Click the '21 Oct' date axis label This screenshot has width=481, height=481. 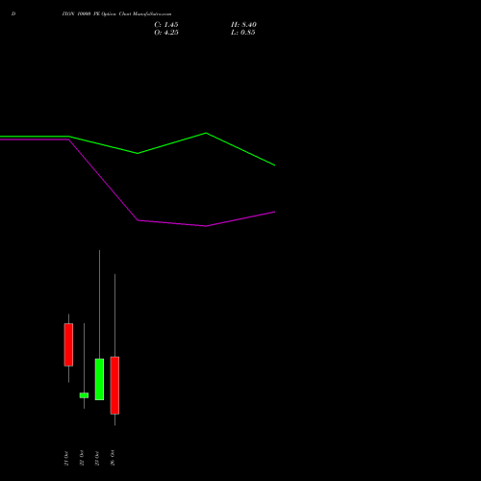tap(66, 458)
